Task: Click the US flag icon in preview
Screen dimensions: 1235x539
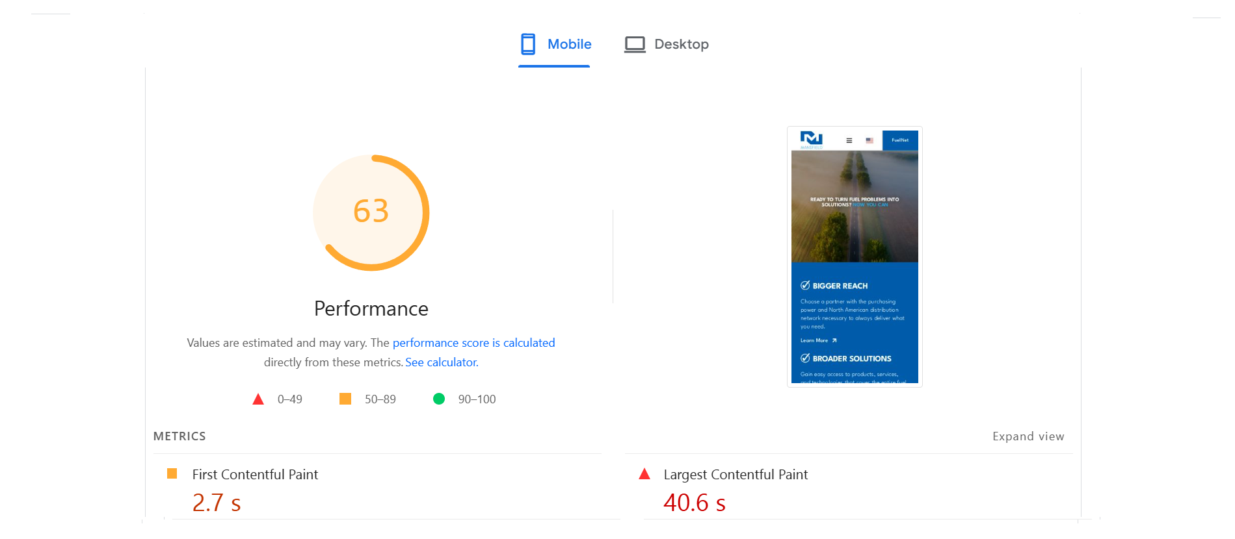Action: [x=870, y=140]
